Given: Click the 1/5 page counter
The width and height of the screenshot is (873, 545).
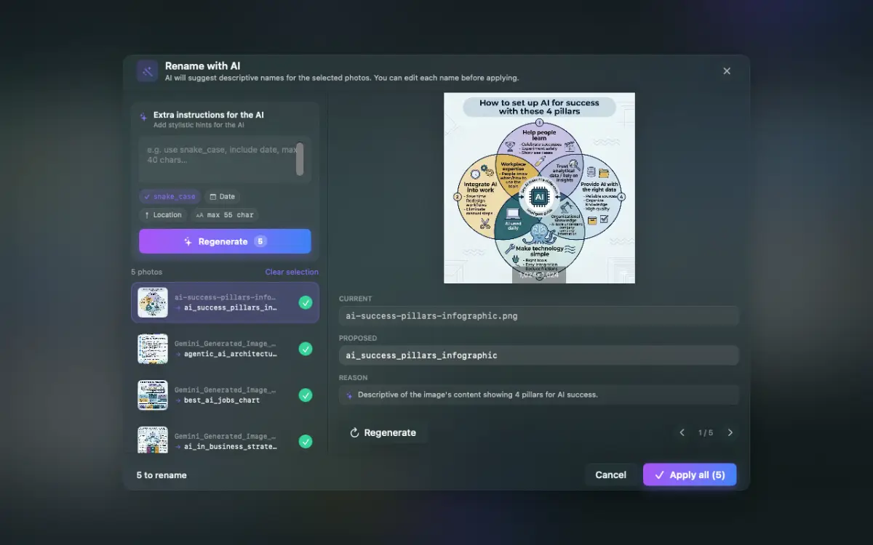Looking at the screenshot, I should tap(706, 432).
